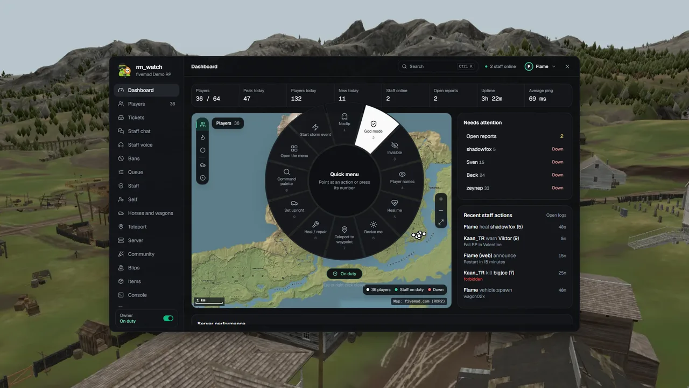Focus the Search field
The width and height of the screenshot is (689, 388).
tap(438, 66)
